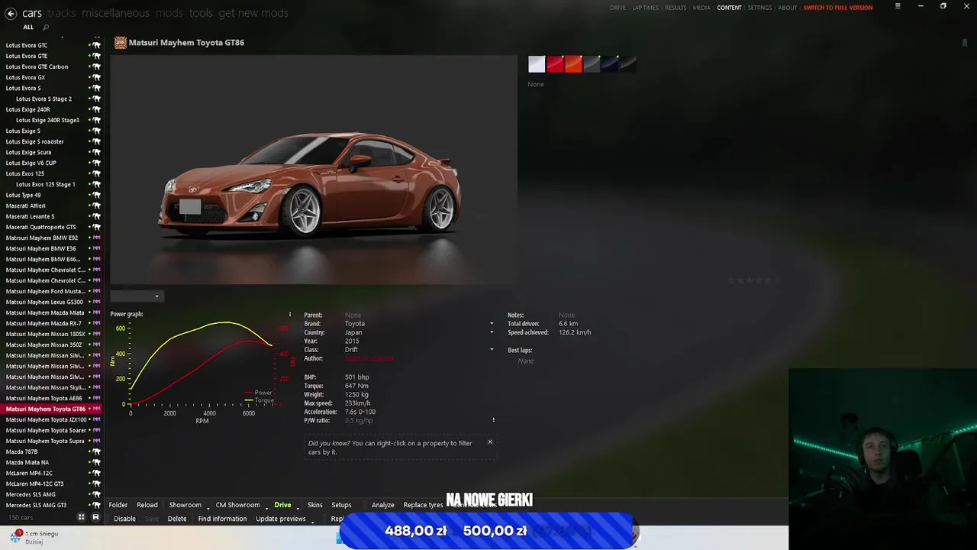This screenshot has height=550, width=977.
Task: Open the Class dropdown arrow for Drift
Action: pos(492,350)
